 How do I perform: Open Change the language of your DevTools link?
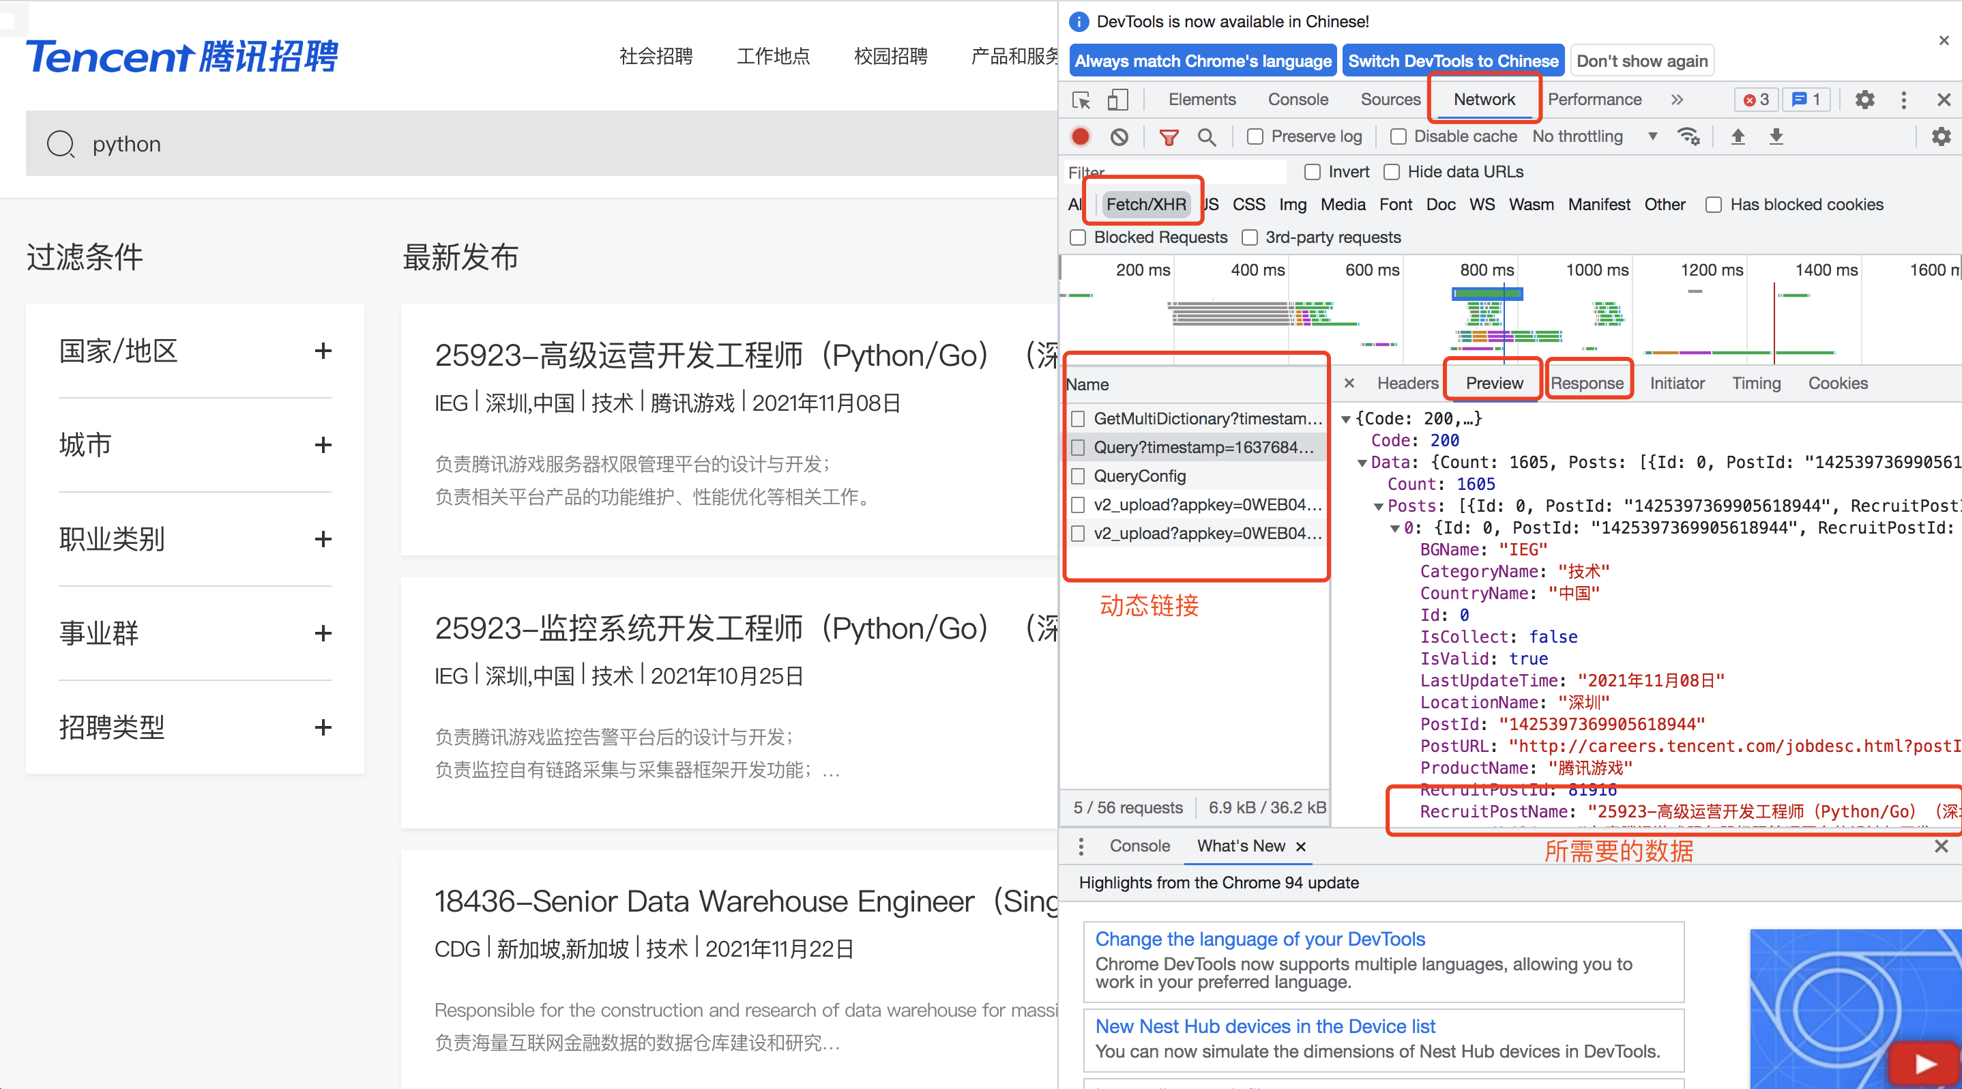[1260, 939]
